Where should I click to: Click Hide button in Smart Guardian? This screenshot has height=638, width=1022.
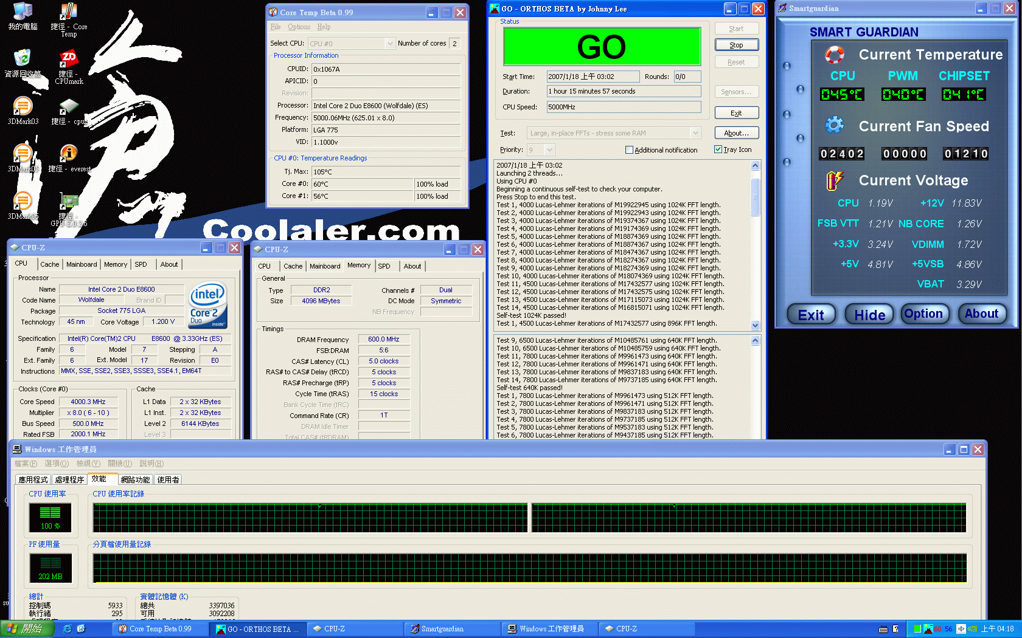(x=869, y=315)
